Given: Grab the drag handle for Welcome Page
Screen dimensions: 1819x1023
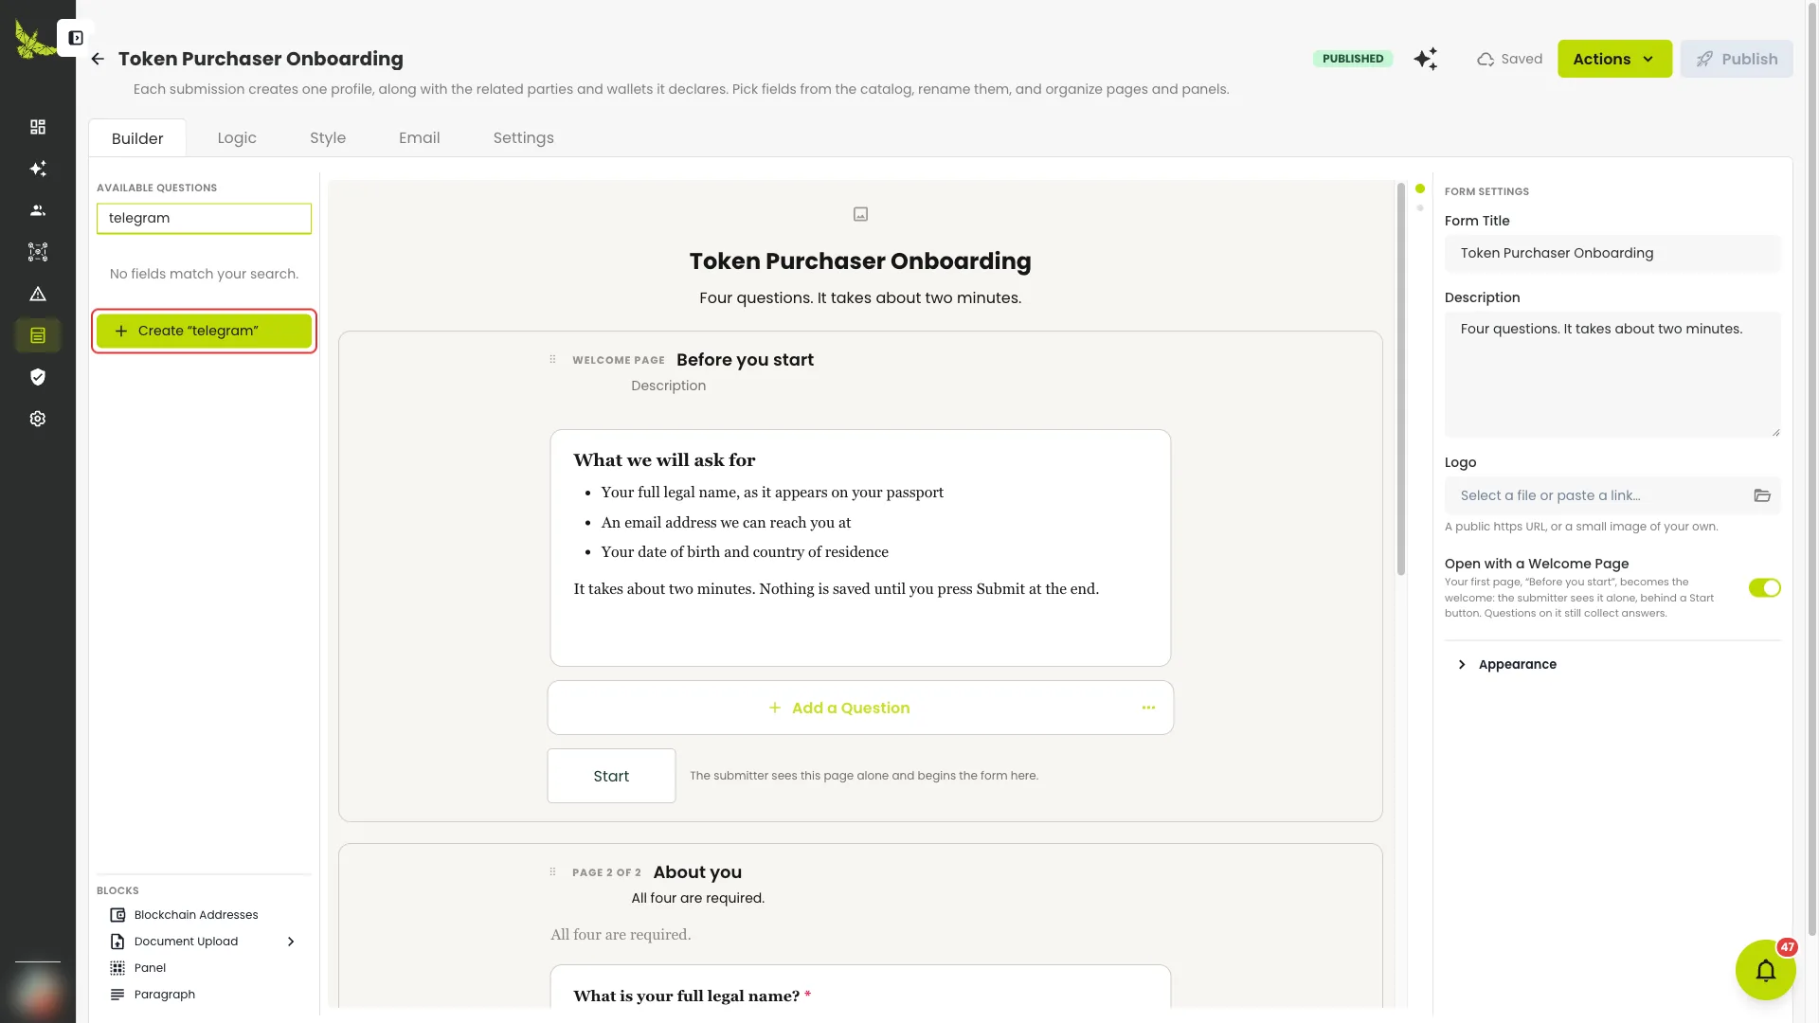Looking at the screenshot, I should (x=552, y=359).
